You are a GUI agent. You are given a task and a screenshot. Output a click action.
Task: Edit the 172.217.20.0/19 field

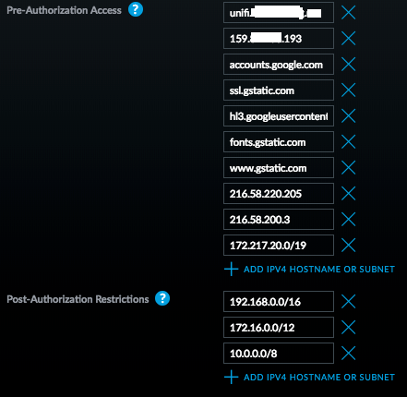[279, 246]
